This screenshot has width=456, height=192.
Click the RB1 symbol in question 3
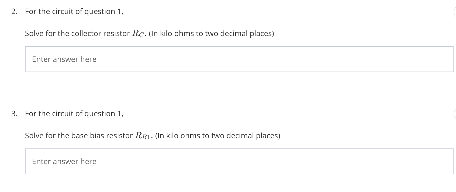pos(142,135)
